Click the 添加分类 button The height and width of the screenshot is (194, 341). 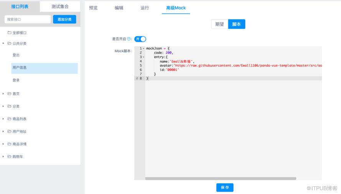pyautogui.click(x=64, y=19)
